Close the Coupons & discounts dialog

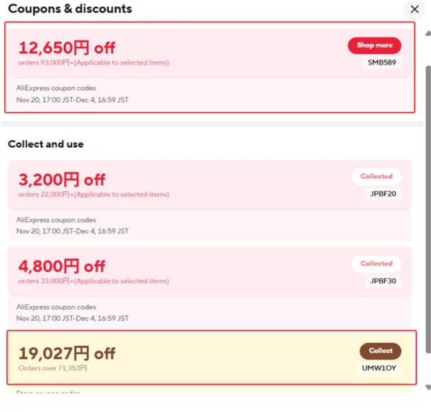click(x=414, y=9)
